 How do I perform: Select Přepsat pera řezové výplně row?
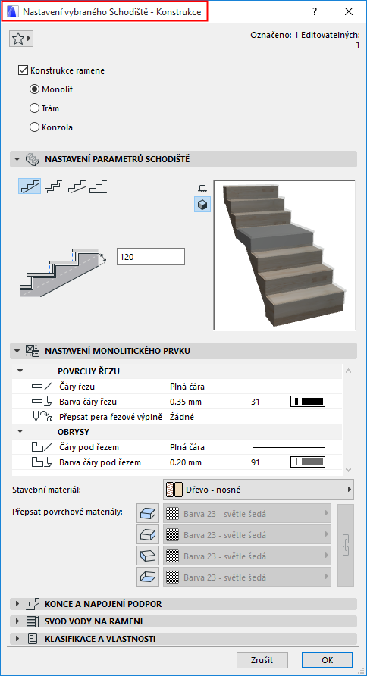pyautogui.click(x=177, y=417)
